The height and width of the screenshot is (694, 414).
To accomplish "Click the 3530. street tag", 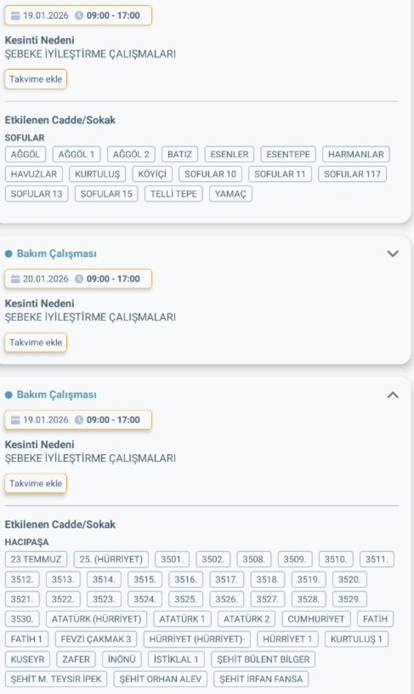I will [x=22, y=619].
